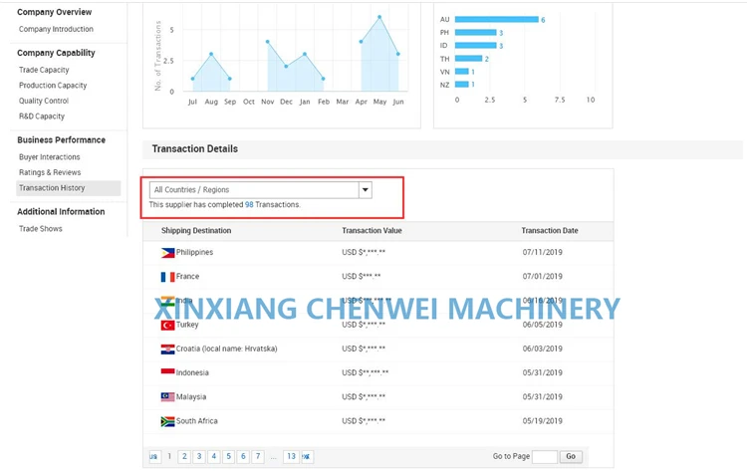Go to the next page arrow
The image size is (747, 471).
tap(307, 457)
